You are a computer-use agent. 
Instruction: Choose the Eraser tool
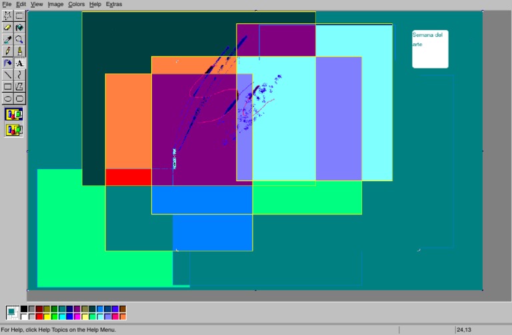[x=8, y=27]
